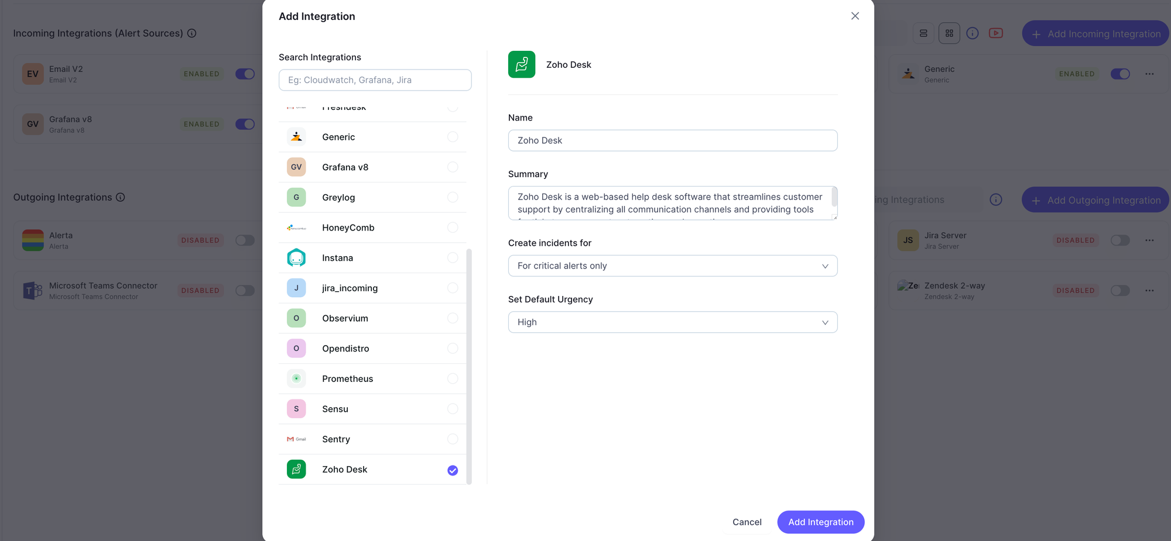Select the Generic radio button
Screen dimensions: 1171x541
pyautogui.click(x=453, y=137)
